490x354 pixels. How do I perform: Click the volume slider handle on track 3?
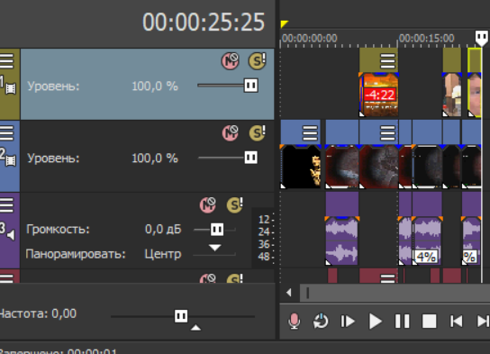[217, 230]
